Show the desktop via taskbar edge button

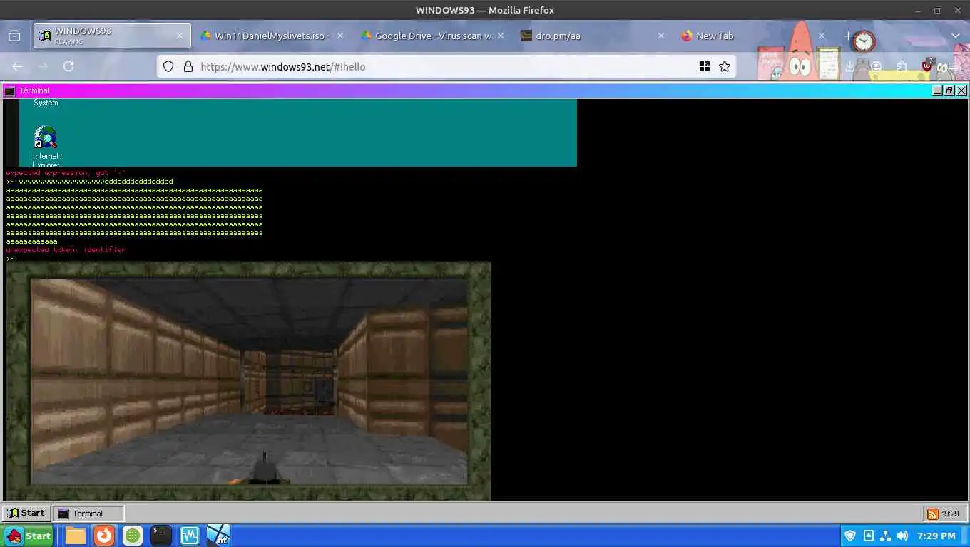tap(965, 536)
